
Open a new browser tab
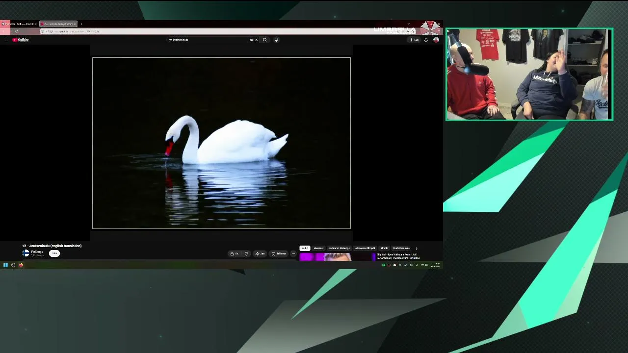pyautogui.click(x=81, y=24)
